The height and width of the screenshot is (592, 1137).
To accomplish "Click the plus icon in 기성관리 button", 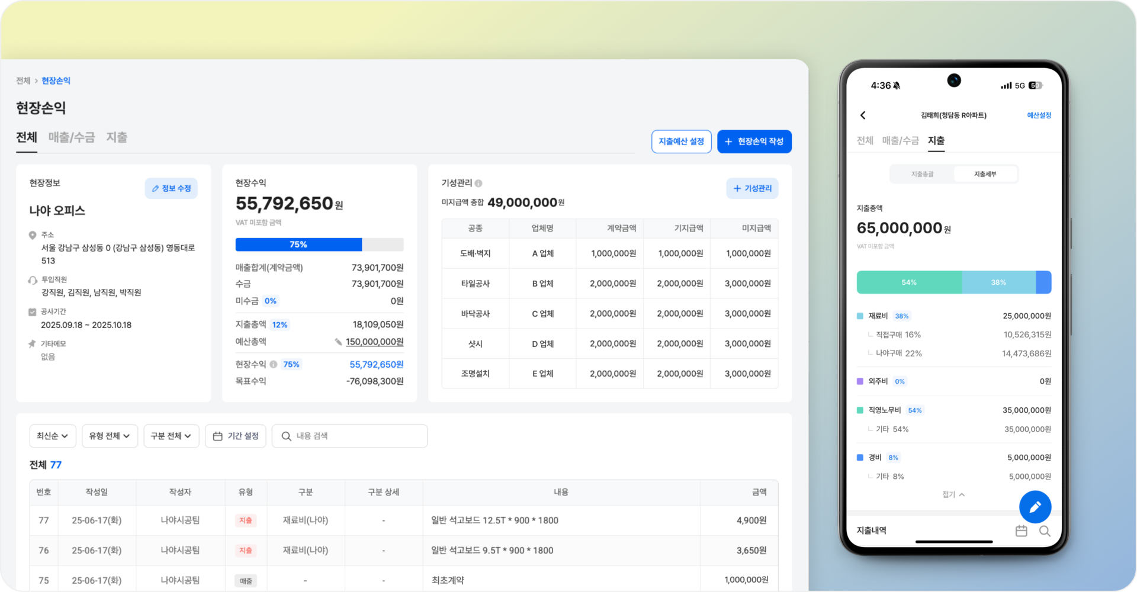I will pos(737,188).
